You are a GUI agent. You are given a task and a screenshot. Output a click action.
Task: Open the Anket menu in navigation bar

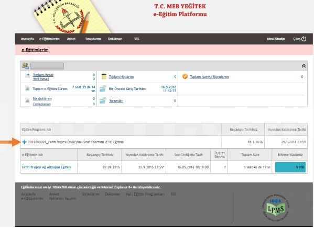[71, 39]
